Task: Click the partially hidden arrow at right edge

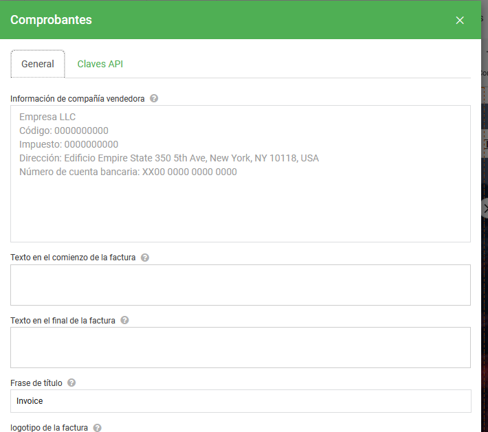Action: click(485, 209)
